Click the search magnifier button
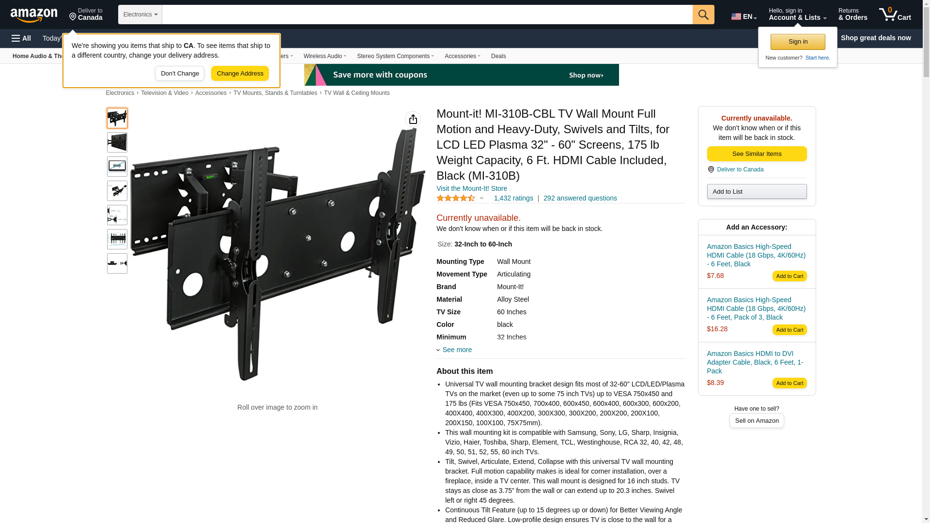Screen dimensions: 930x523 [703, 15]
